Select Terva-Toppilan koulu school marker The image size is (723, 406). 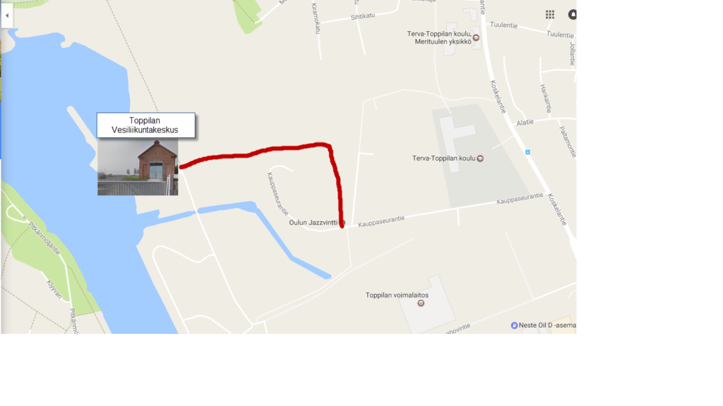[480, 159]
